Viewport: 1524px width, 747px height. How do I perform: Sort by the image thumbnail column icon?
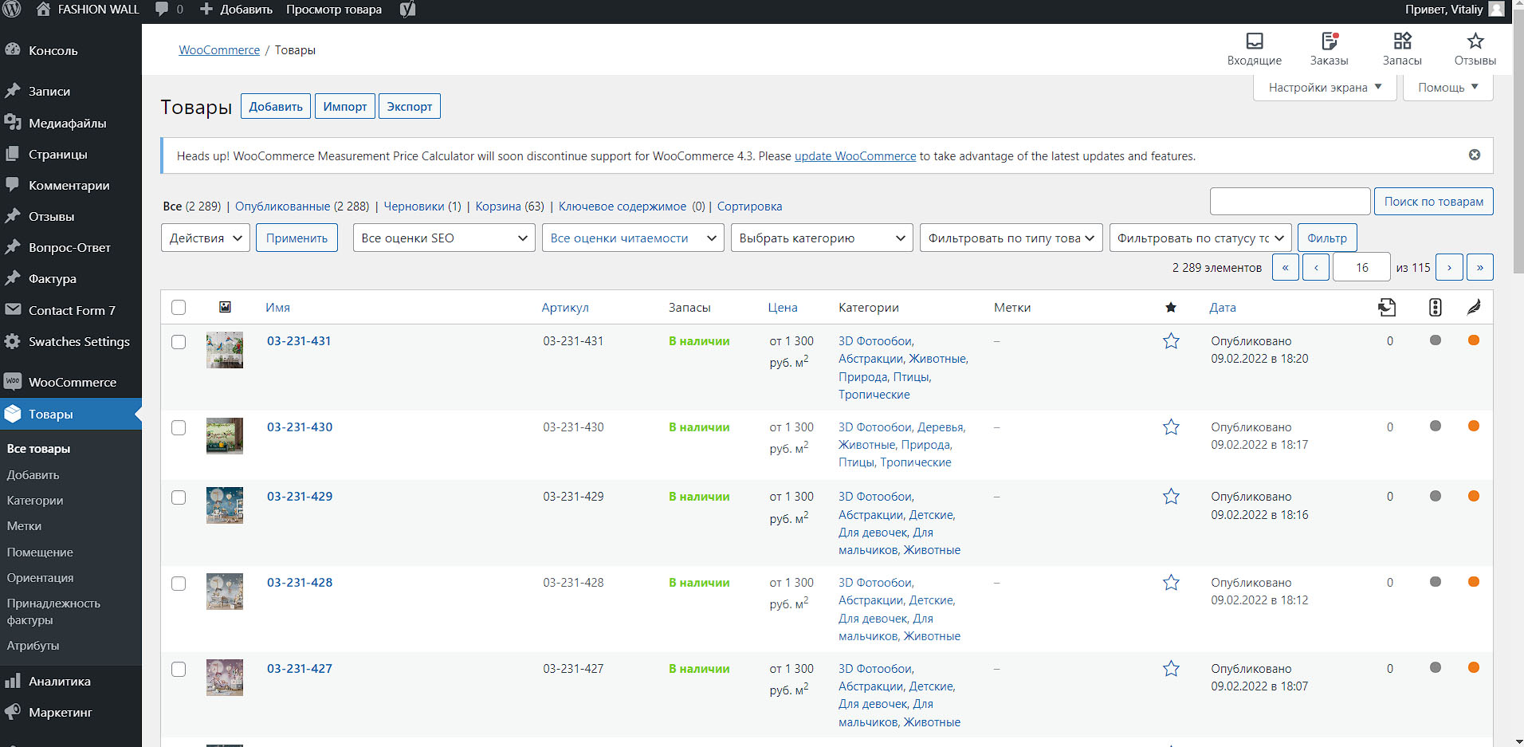coord(225,307)
